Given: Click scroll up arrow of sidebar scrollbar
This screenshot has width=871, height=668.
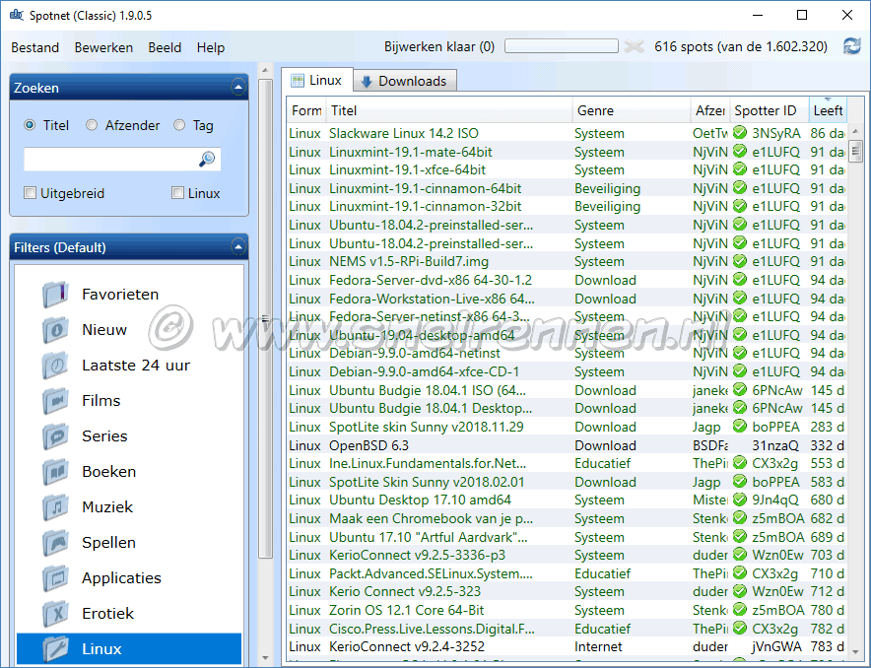Looking at the screenshot, I should click(265, 71).
